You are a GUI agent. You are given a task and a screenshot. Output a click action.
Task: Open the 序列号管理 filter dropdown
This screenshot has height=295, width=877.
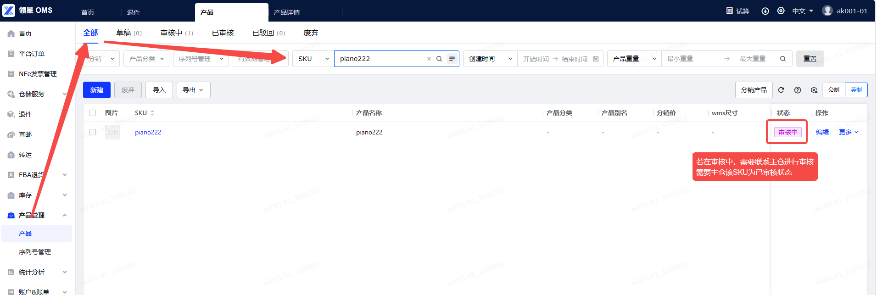[201, 59]
